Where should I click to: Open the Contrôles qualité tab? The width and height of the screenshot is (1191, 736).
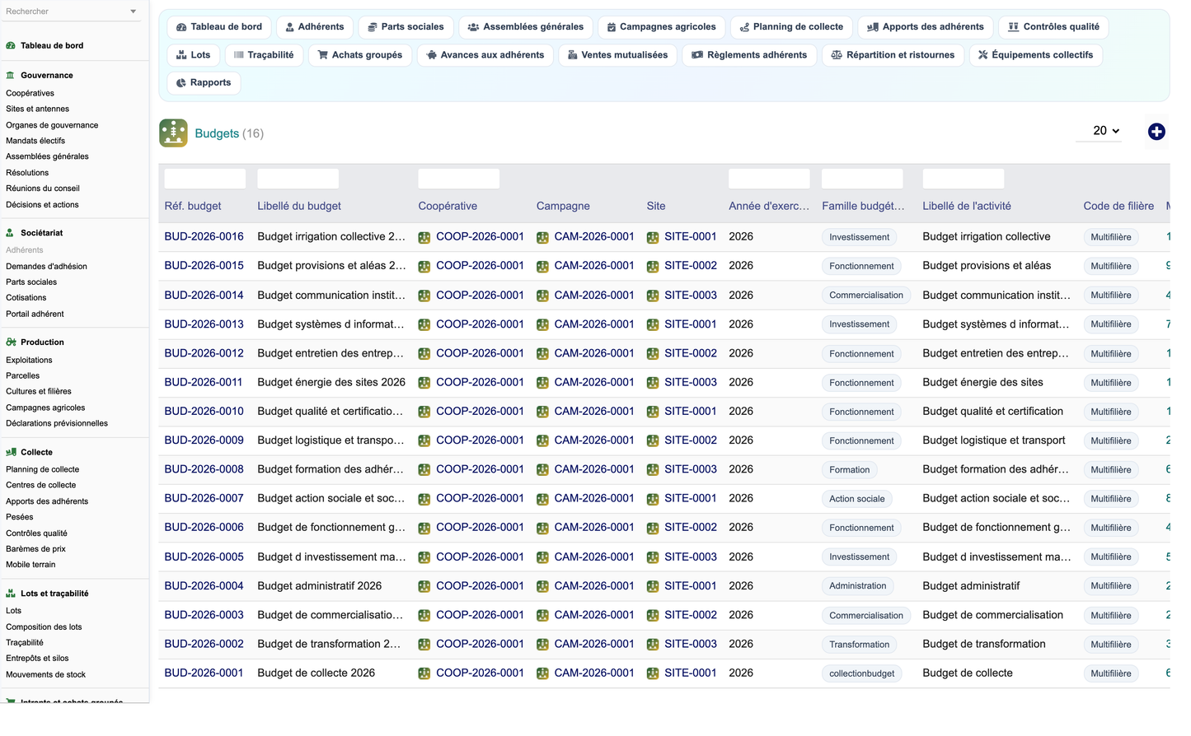coord(1053,27)
